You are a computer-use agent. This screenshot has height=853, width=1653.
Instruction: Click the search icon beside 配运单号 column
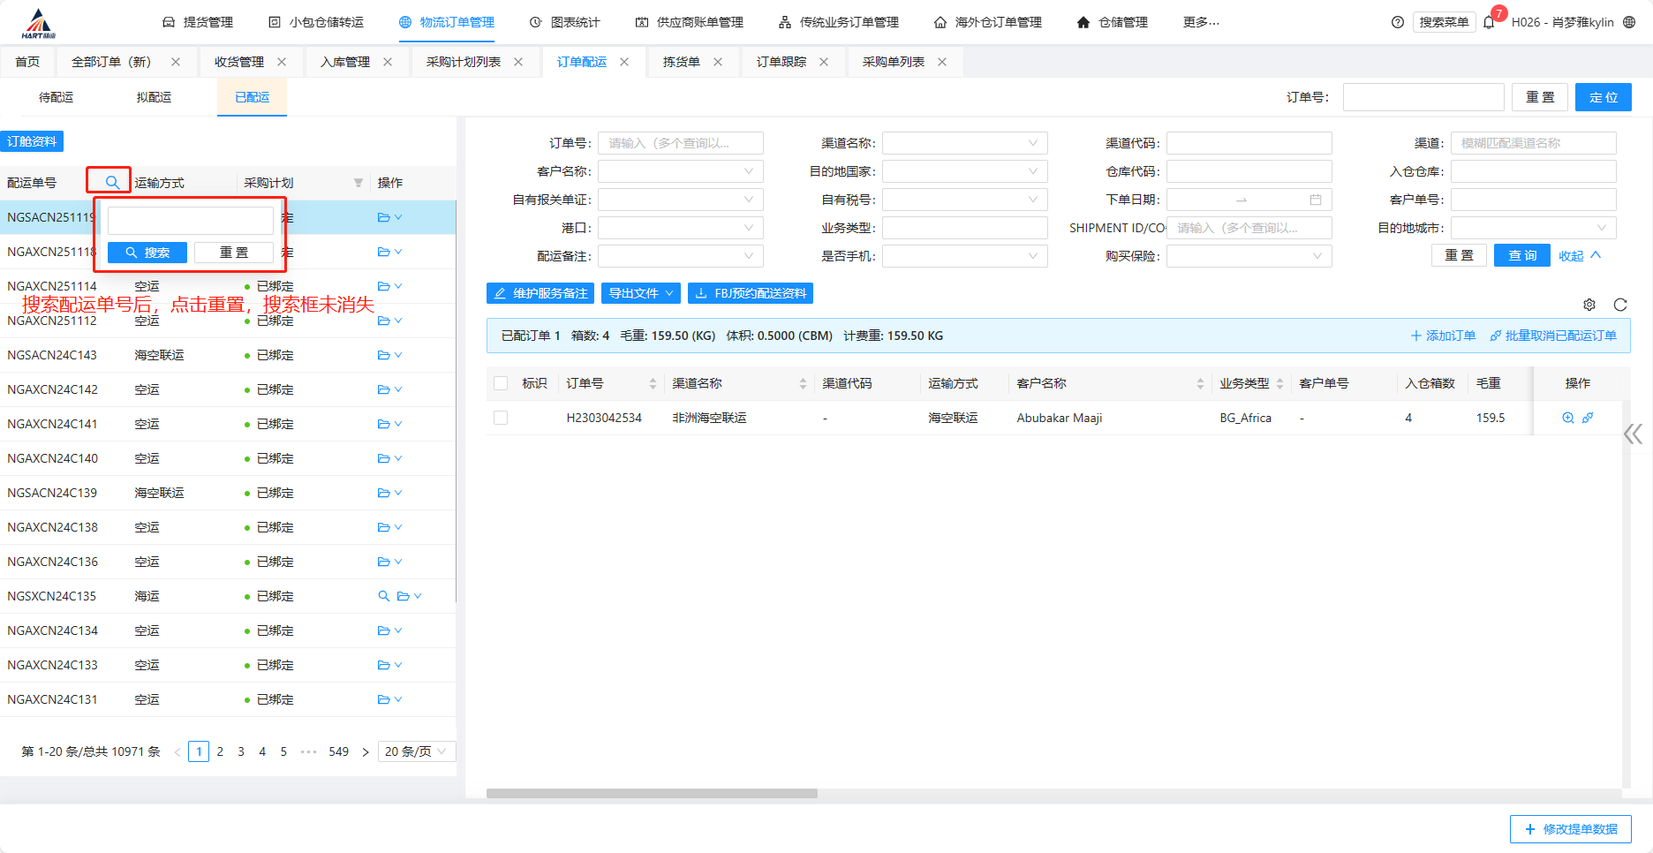[112, 182]
